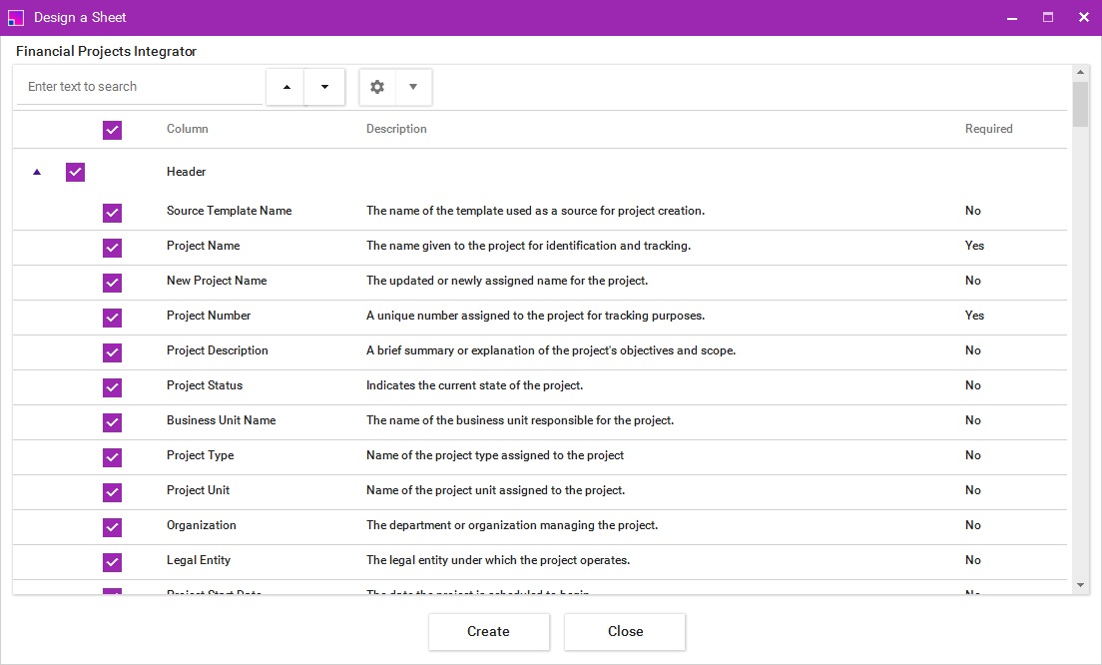Click the Yes value for Project Name
This screenshot has height=665, width=1102.
pyautogui.click(x=974, y=246)
